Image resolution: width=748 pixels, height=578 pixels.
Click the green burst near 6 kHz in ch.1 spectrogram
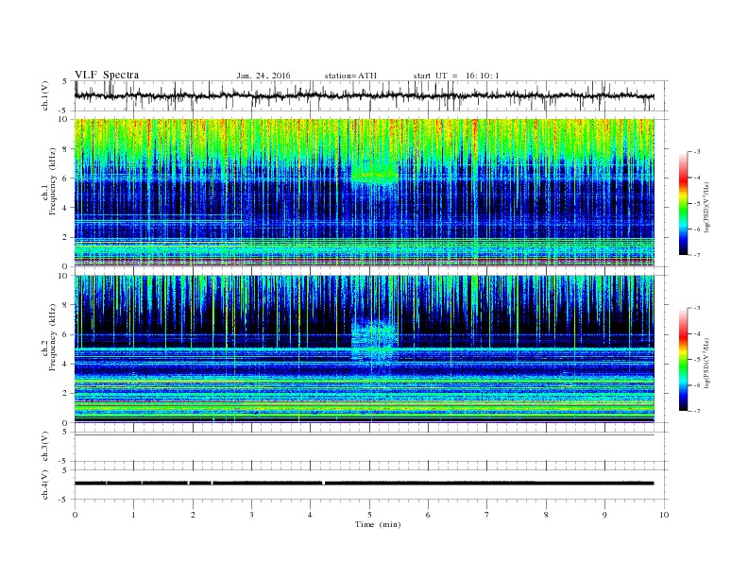point(375,174)
